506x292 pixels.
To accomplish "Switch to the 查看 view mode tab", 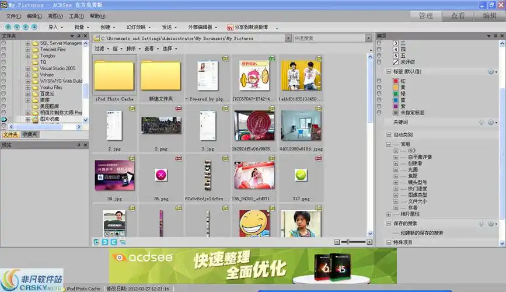I will (x=458, y=16).
